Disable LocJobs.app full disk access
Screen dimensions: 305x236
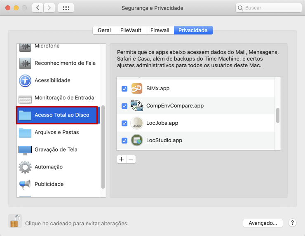[x=124, y=123]
